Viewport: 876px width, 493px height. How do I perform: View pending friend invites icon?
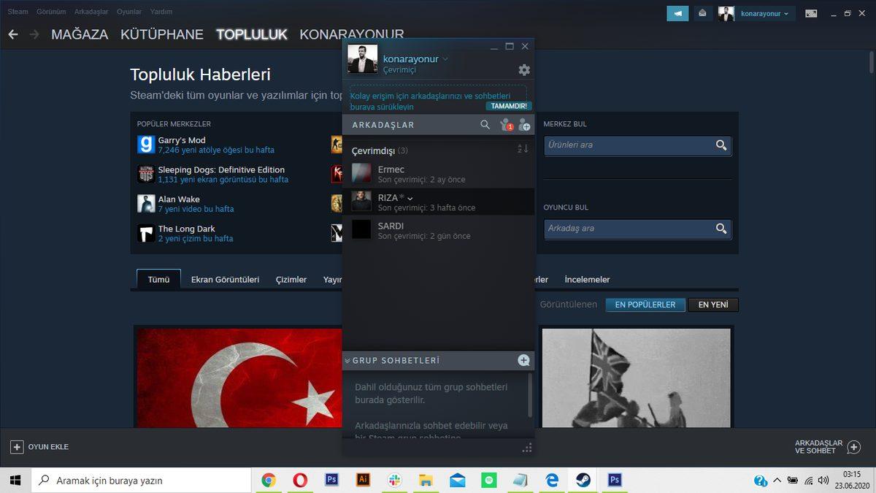(x=507, y=126)
